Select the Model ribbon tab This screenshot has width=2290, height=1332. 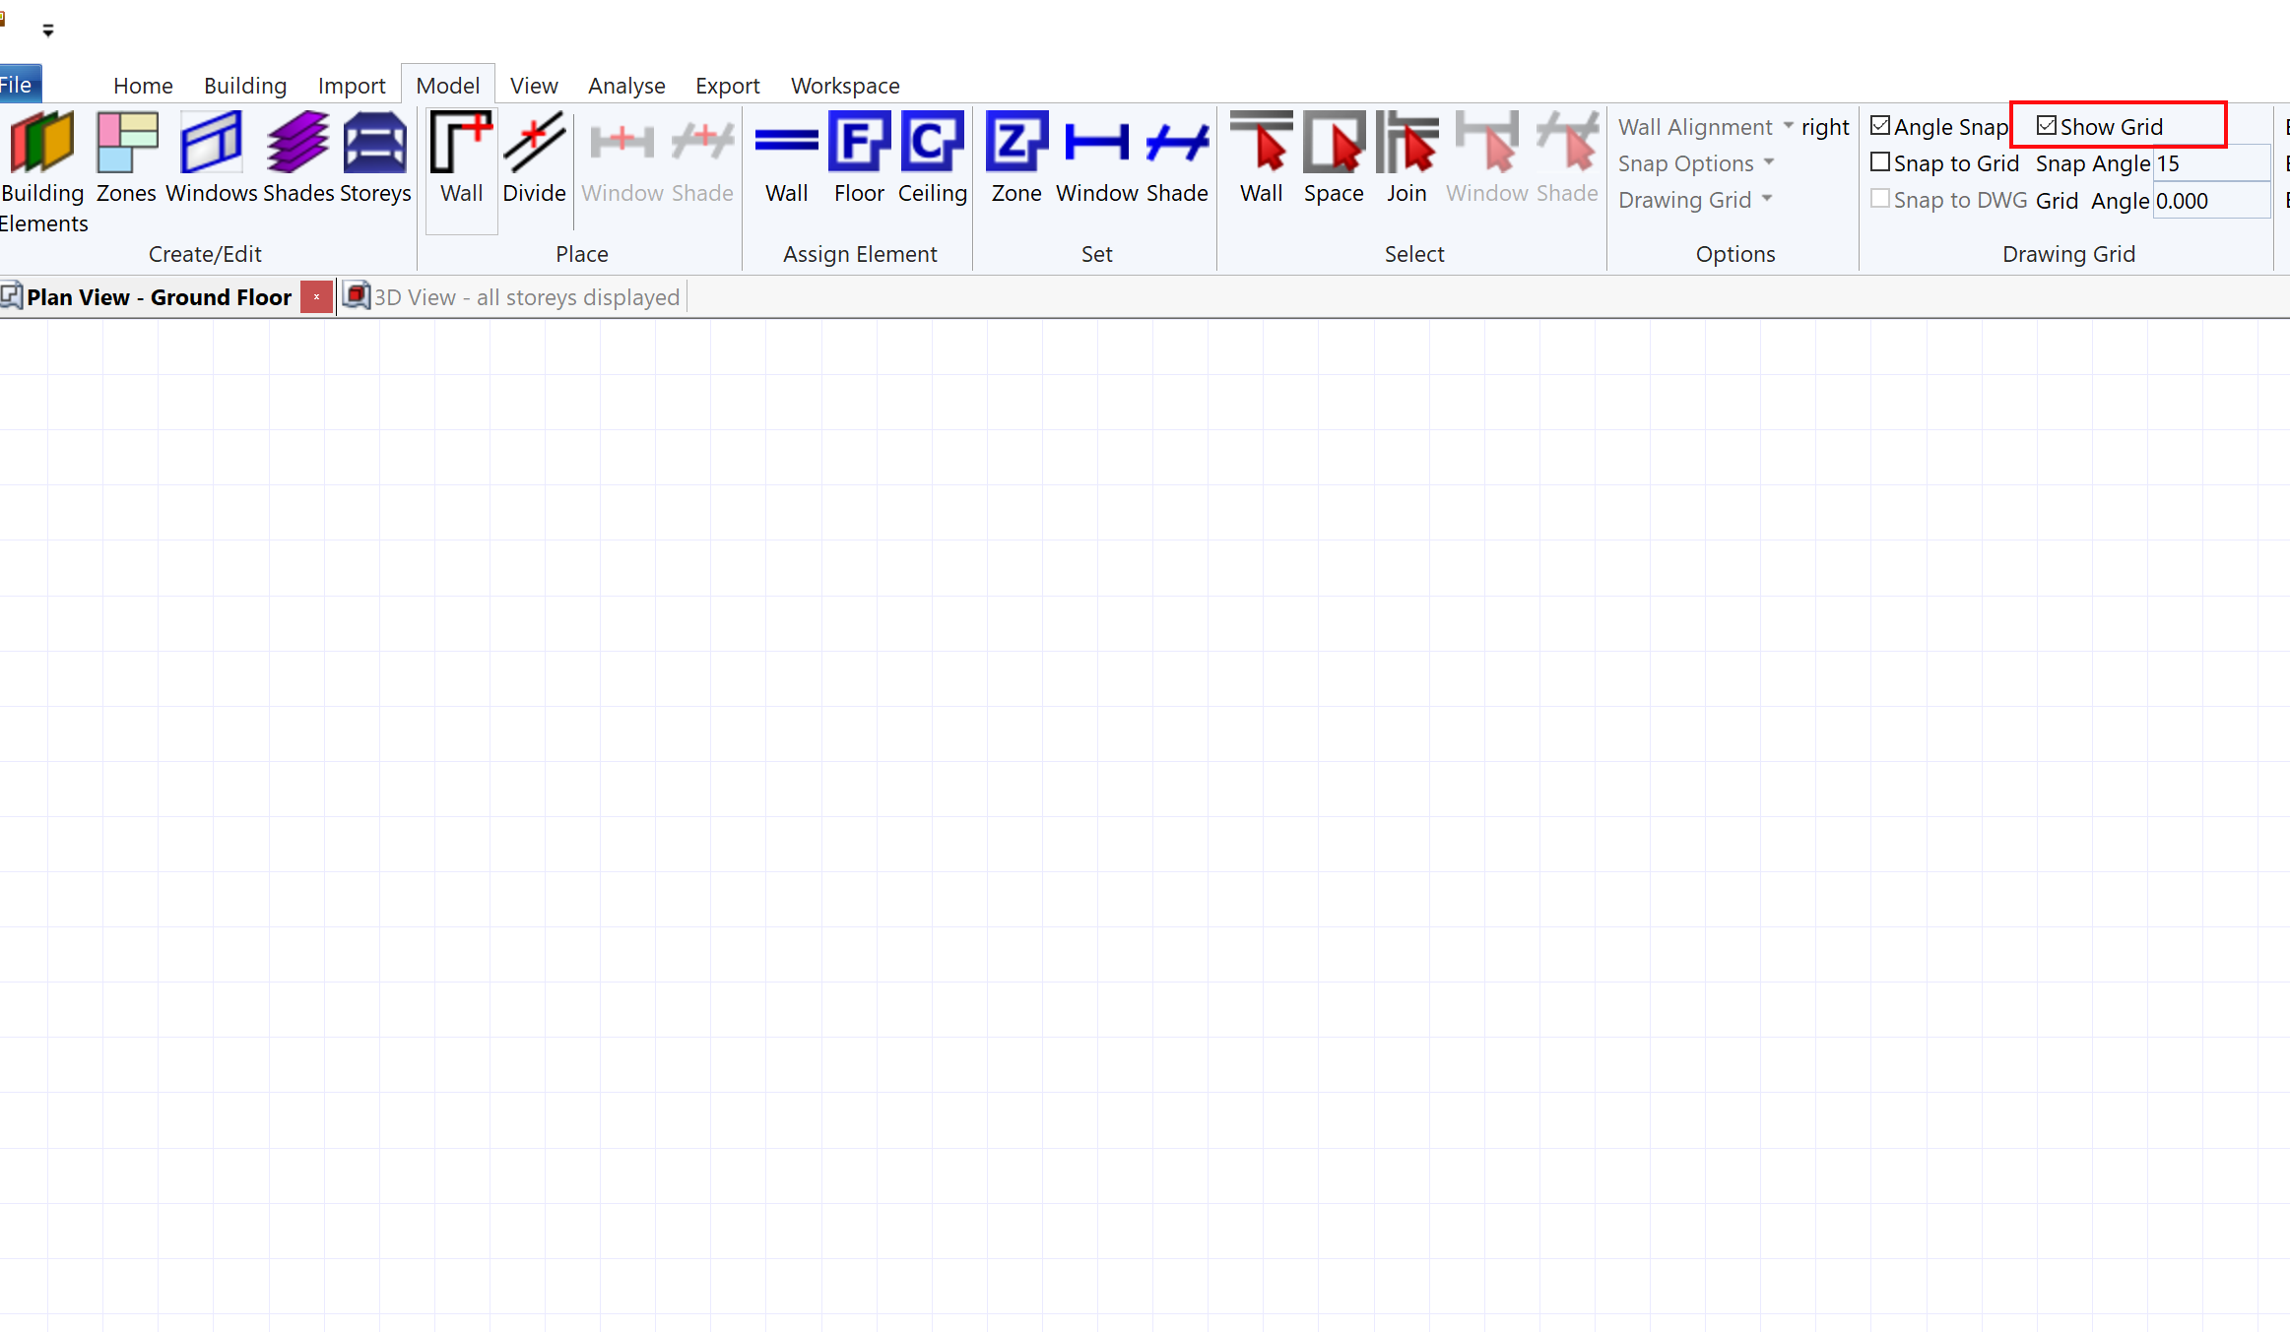[x=447, y=86]
